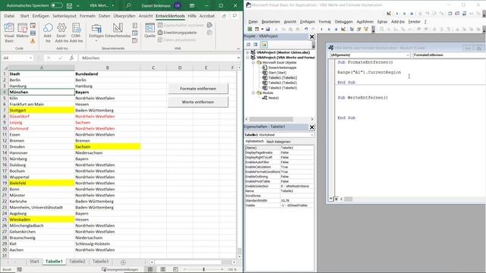Viewport: 486px width, 273px height.
Task: Click the insert function fx icon
Action: [71, 58]
